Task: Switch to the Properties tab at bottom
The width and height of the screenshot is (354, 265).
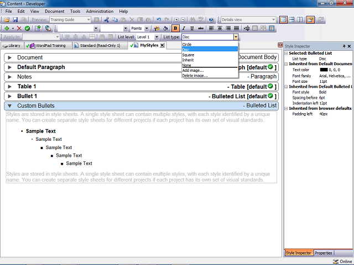Action: [324, 253]
